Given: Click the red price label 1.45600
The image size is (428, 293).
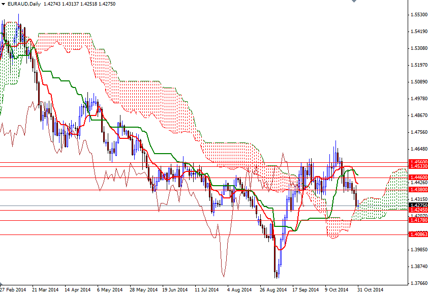Looking at the screenshot, I should (418, 163).
